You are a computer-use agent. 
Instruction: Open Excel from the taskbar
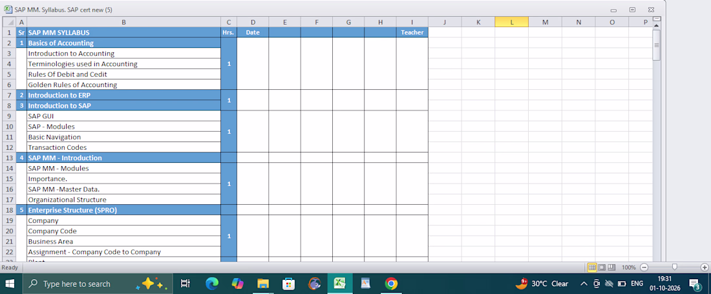click(x=339, y=284)
